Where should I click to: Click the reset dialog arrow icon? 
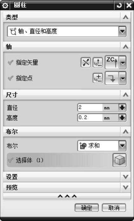(x=119, y=5)
